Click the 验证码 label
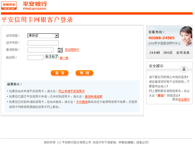 pyautogui.click(x=11, y=57)
